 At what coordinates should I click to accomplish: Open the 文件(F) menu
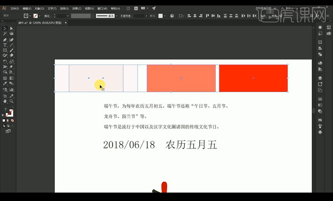click(14, 8)
